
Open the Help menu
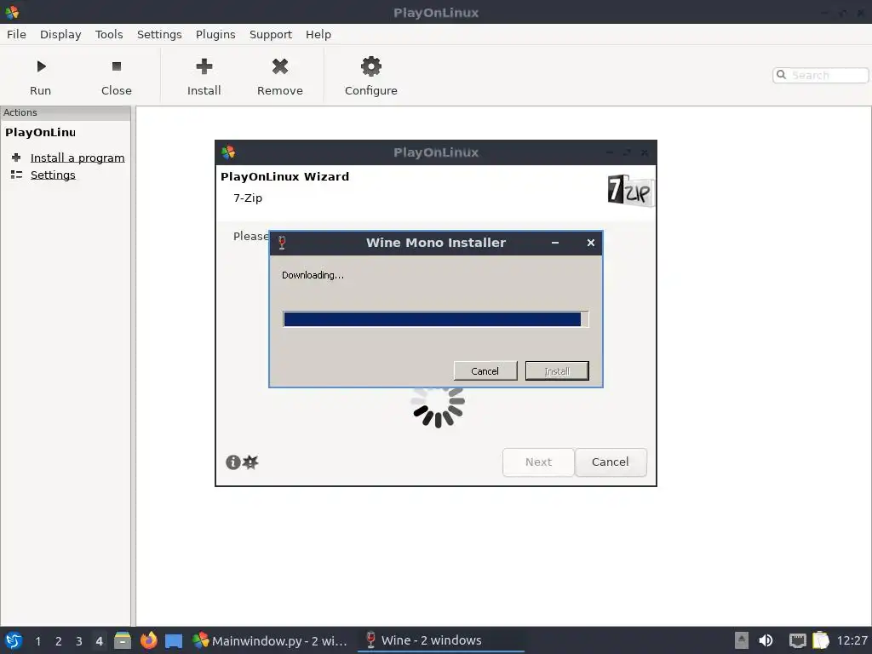tap(318, 34)
